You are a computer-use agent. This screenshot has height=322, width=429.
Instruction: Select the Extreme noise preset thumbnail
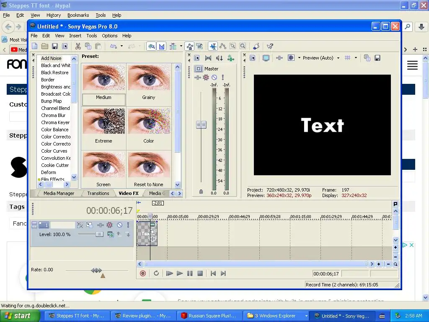[x=104, y=121]
